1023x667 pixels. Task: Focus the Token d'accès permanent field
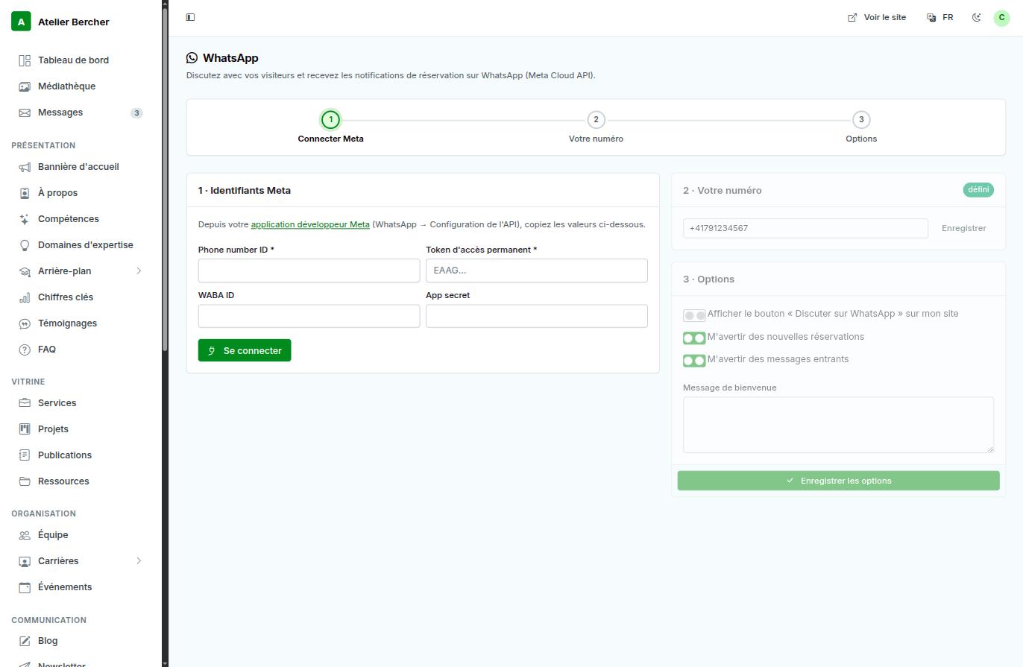[x=537, y=271]
